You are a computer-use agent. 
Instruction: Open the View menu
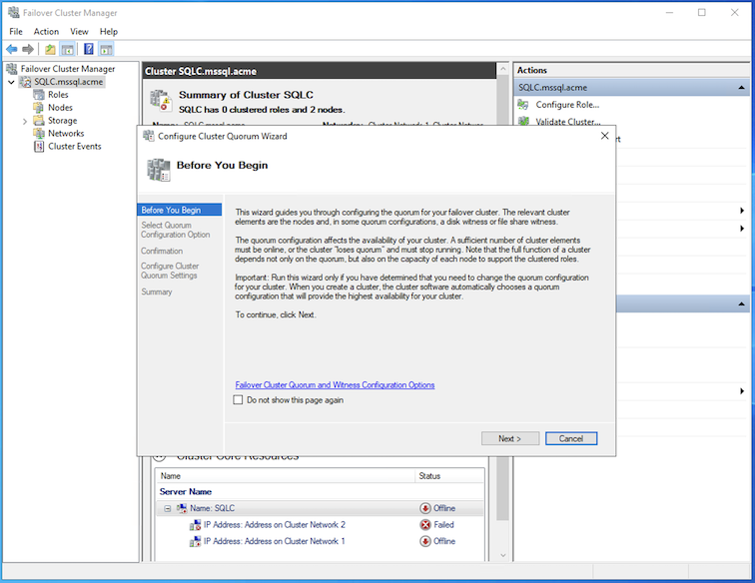[x=79, y=32]
